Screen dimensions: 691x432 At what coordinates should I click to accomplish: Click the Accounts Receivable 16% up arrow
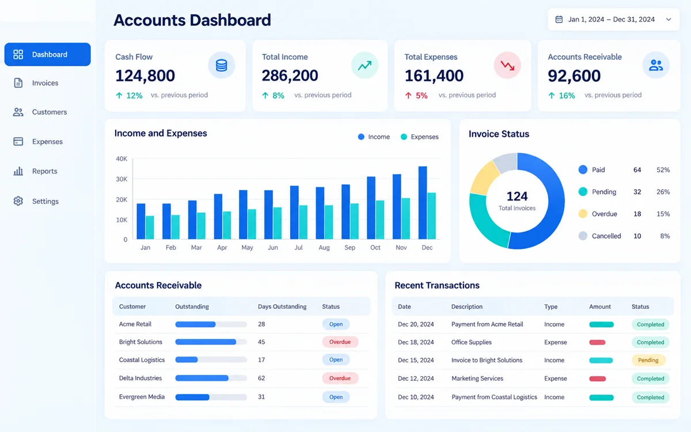(551, 96)
